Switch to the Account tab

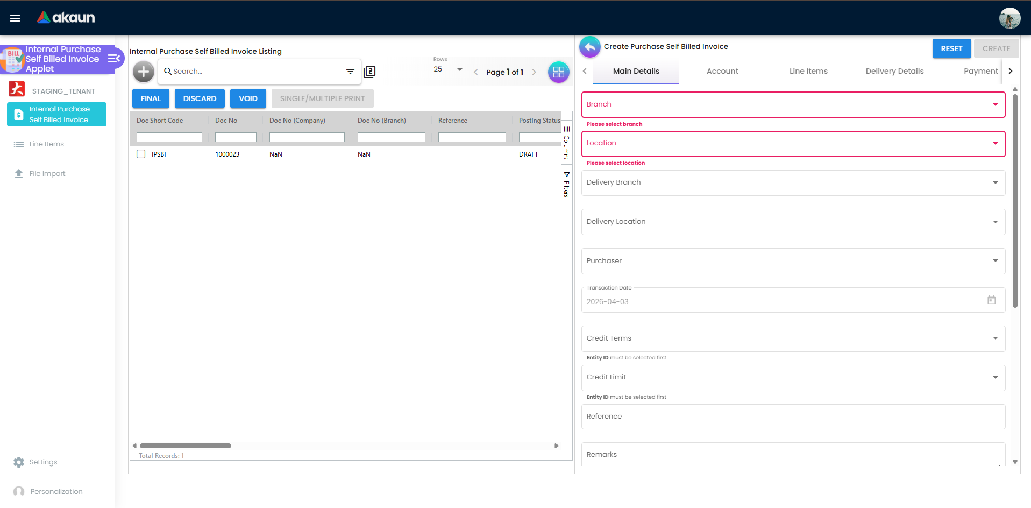(x=722, y=71)
